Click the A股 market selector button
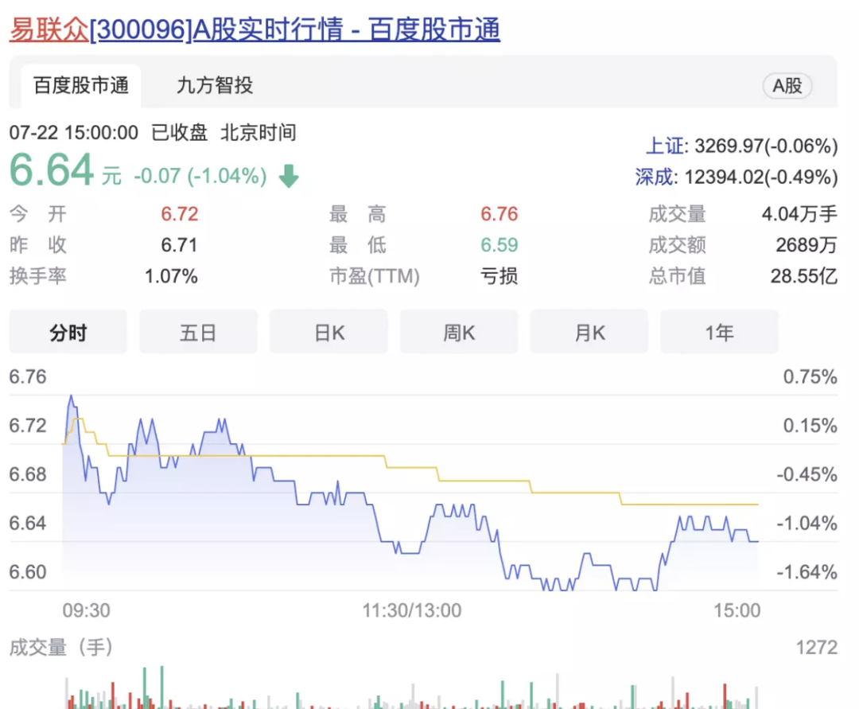The width and height of the screenshot is (859, 709). tap(787, 86)
